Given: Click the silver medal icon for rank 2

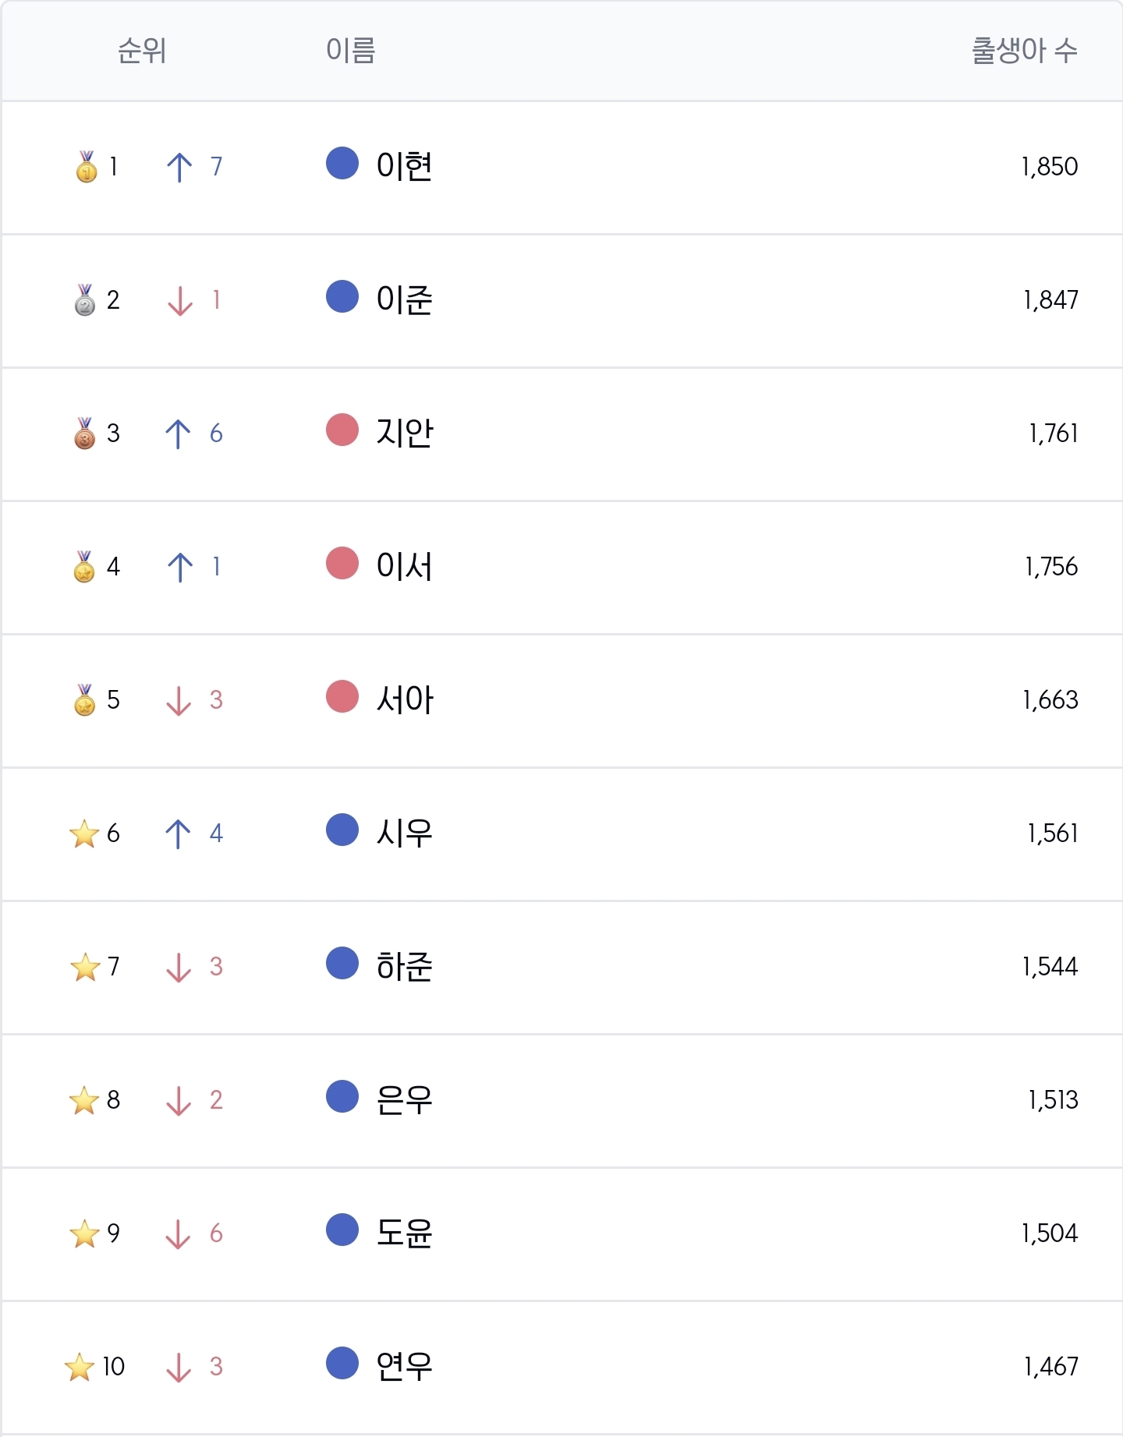Looking at the screenshot, I should pyautogui.click(x=85, y=299).
